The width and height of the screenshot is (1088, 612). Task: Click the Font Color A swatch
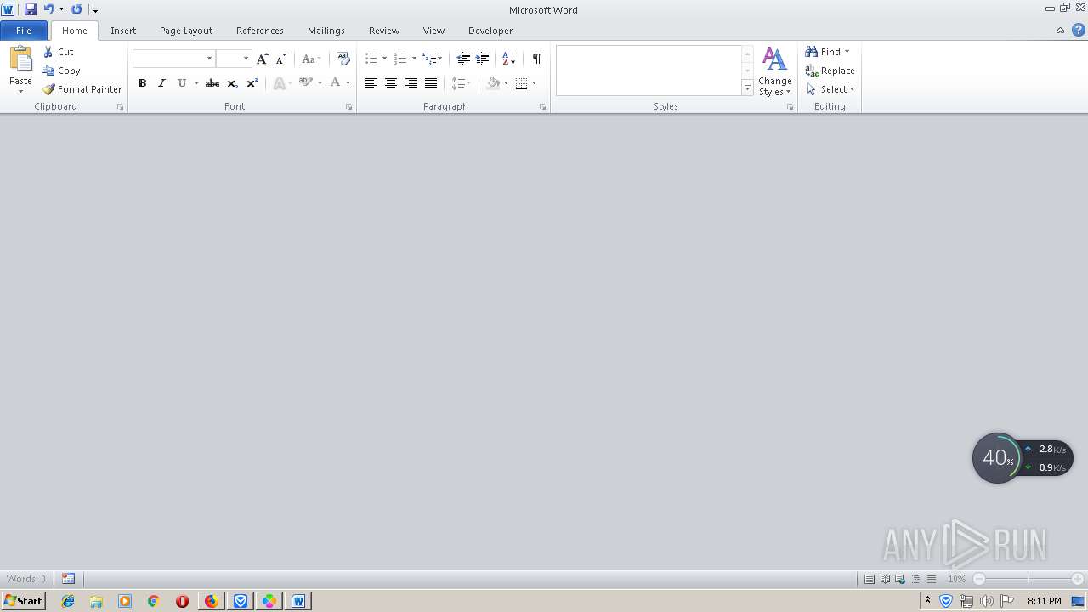coord(336,83)
